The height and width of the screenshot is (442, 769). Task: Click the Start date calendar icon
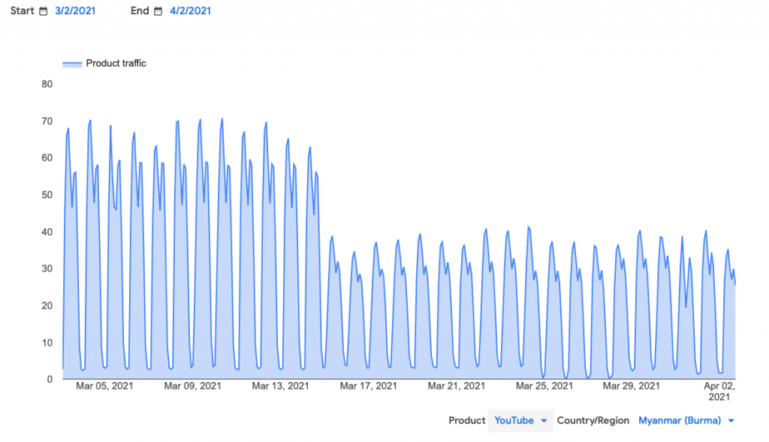click(x=44, y=11)
